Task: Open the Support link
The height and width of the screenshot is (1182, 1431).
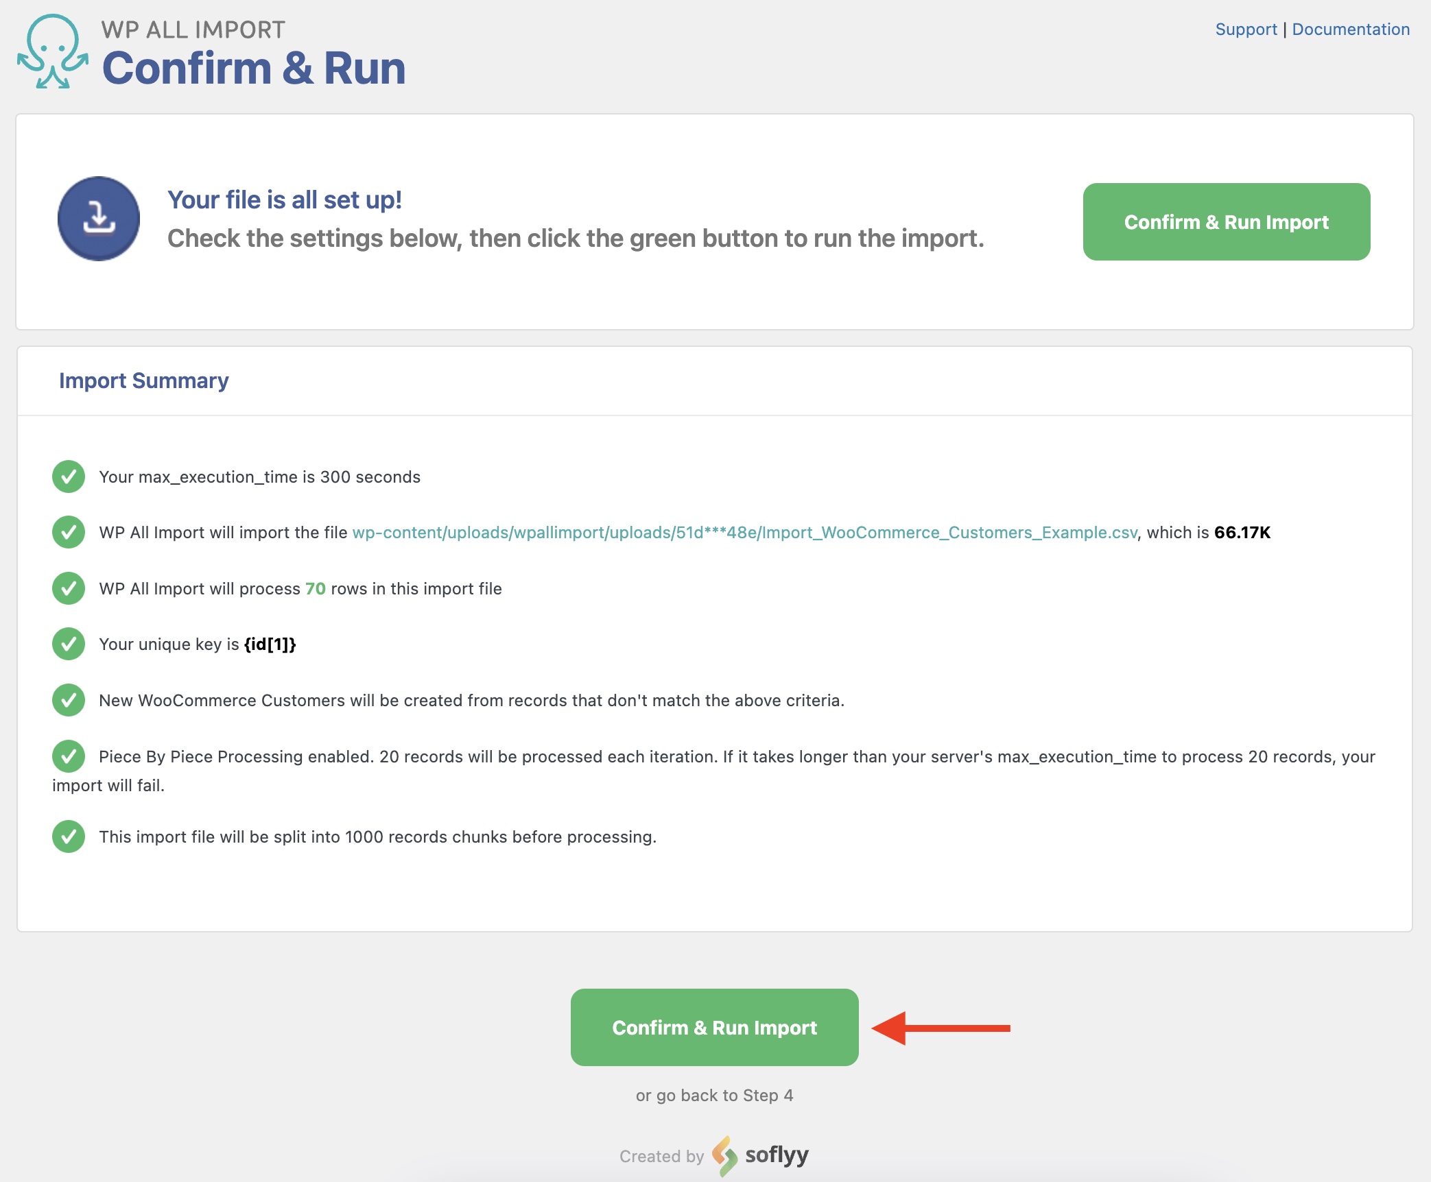Action: coord(1246,29)
